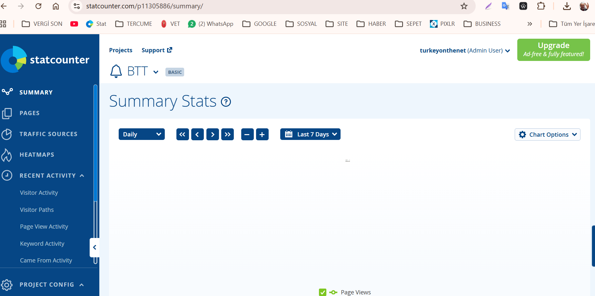Click the browser home button
The width and height of the screenshot is (595, 296).
click(x=56, y=6)
